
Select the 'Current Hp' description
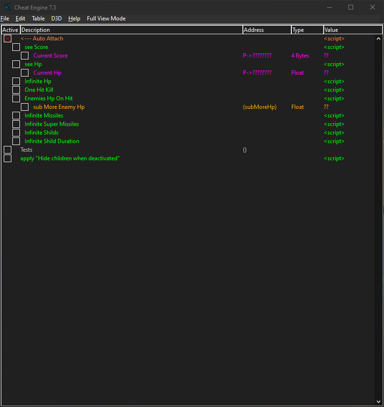click(x=47, y=73)
